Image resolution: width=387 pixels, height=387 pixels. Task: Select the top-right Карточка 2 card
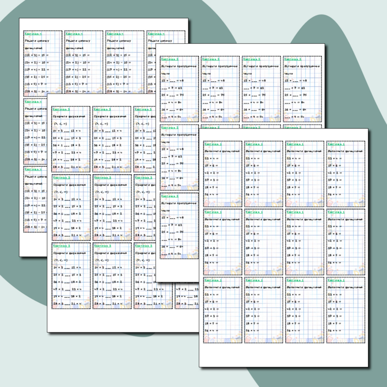(x=302, y=88)
